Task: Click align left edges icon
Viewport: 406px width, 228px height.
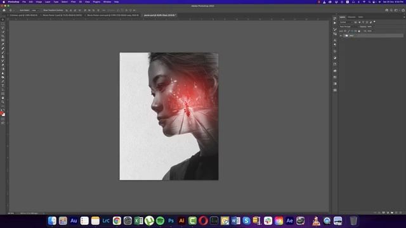Action: (x=67, y=10)
